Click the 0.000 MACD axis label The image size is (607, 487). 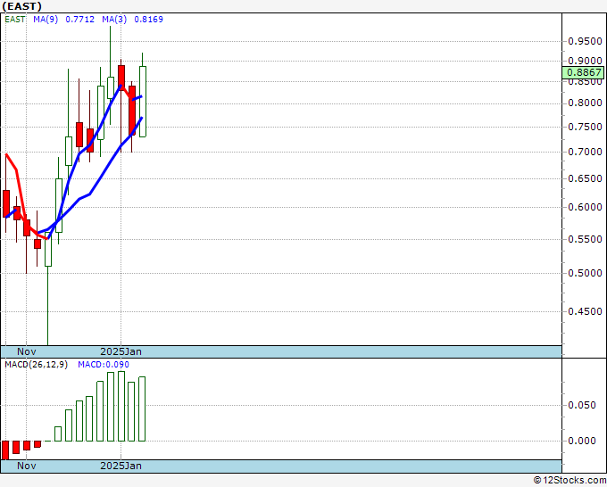point(581,441)
